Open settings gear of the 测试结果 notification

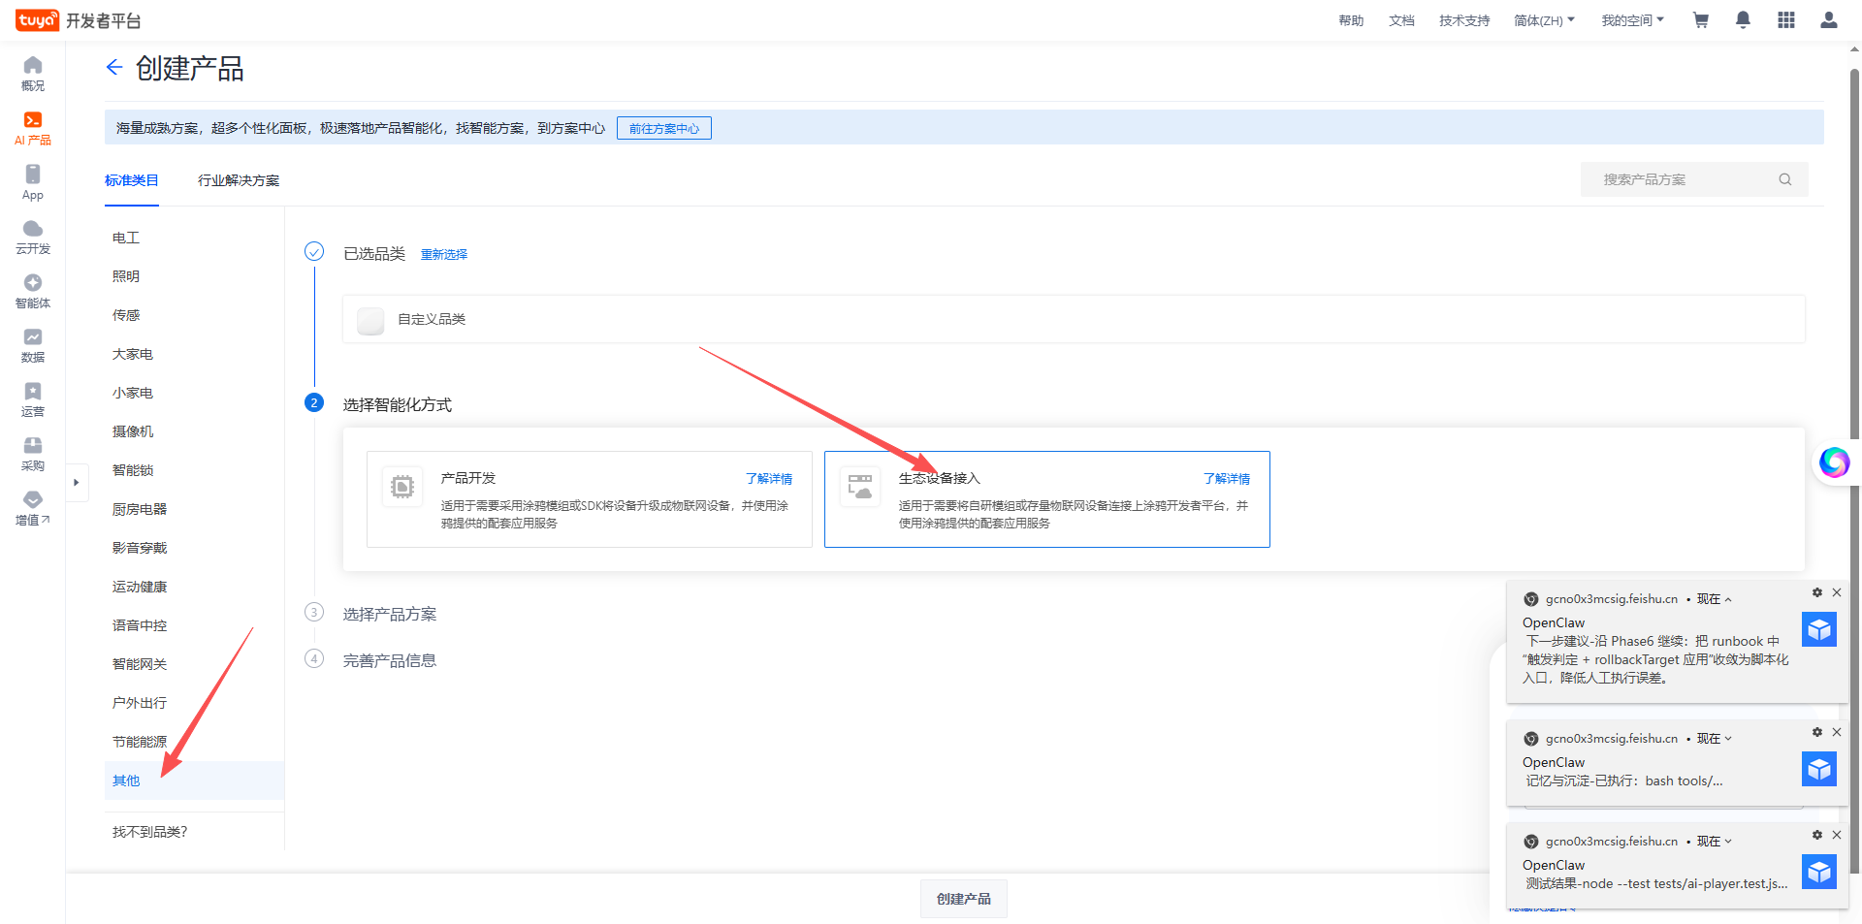point(1817,835)
